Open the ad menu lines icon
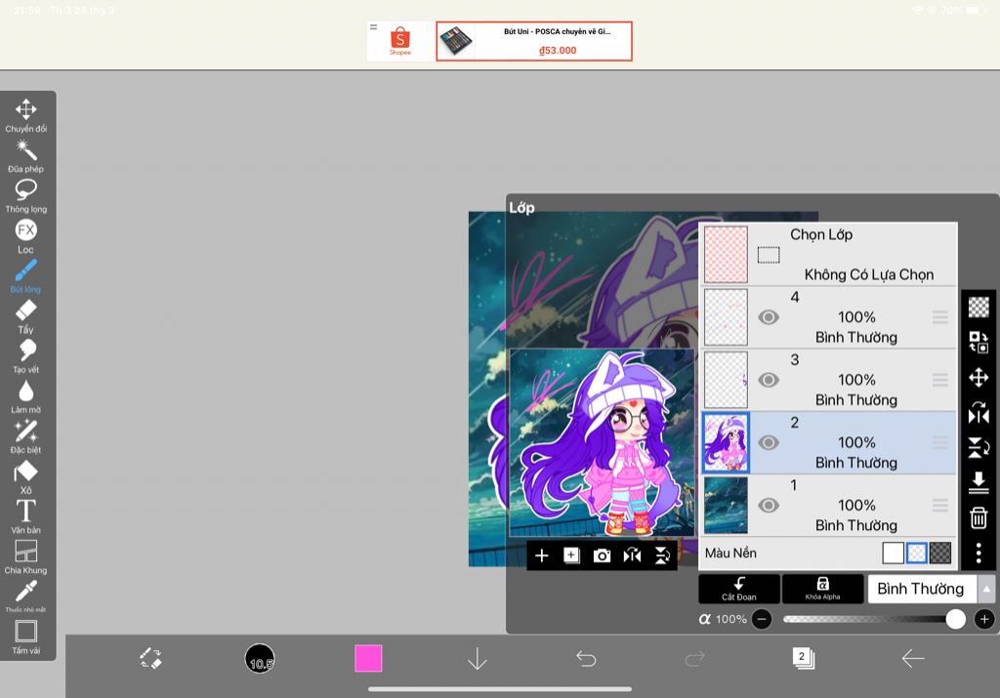Viewport: 1000px width, 698px height. coord(374,26)
